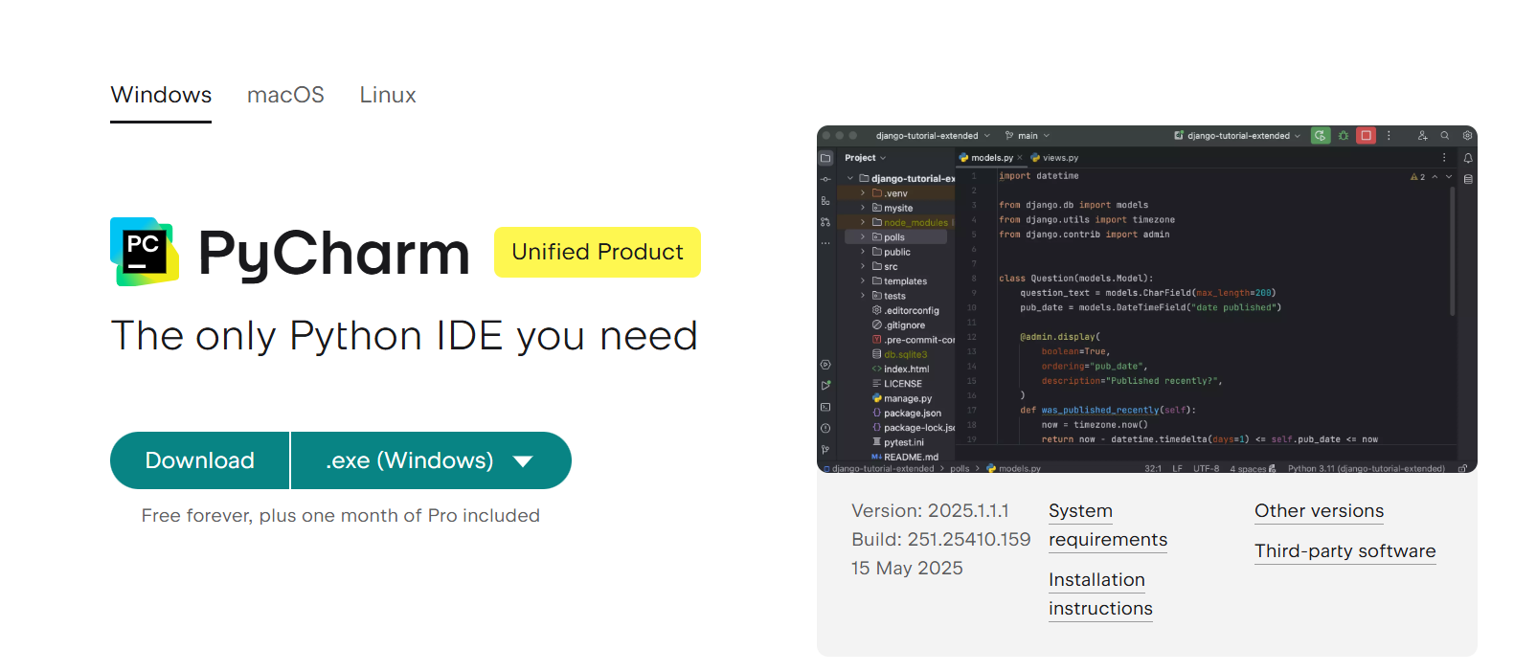Open the Problems tool window icon
Screen dimensions: 1514x672
[825, 428]
